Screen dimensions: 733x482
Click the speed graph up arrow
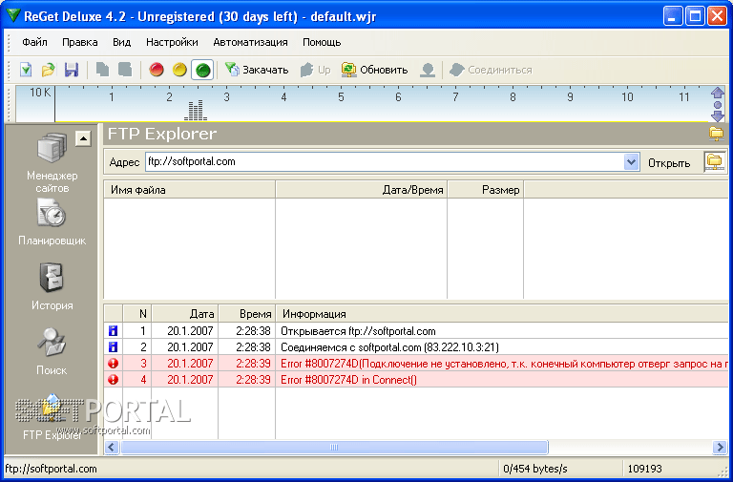[x=717, y=92]
